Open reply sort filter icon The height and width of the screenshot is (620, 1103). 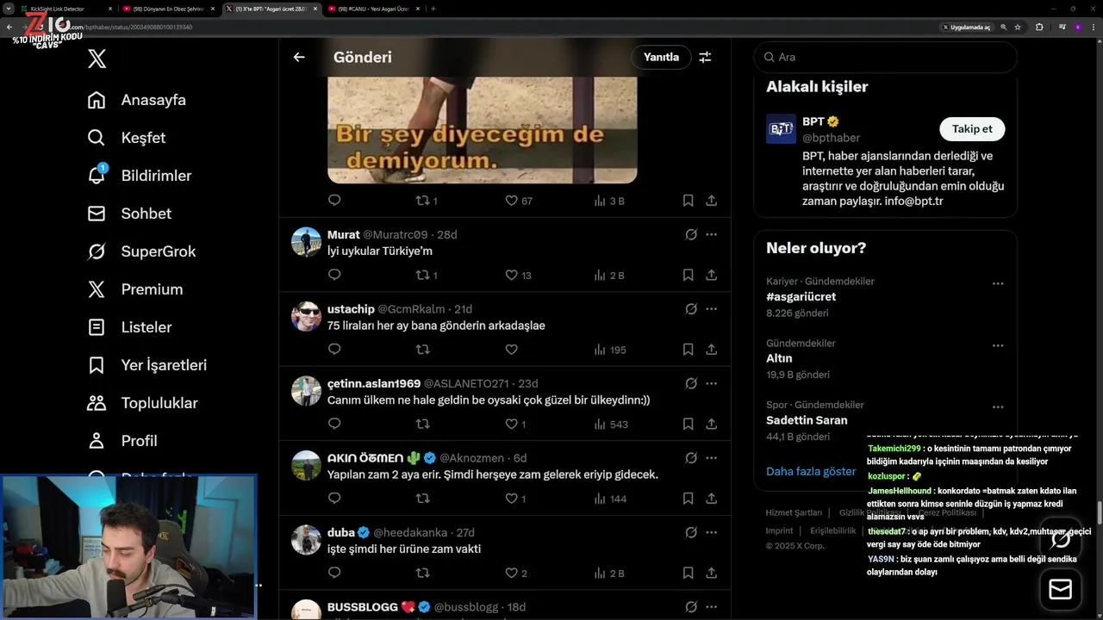pos(705,57)
